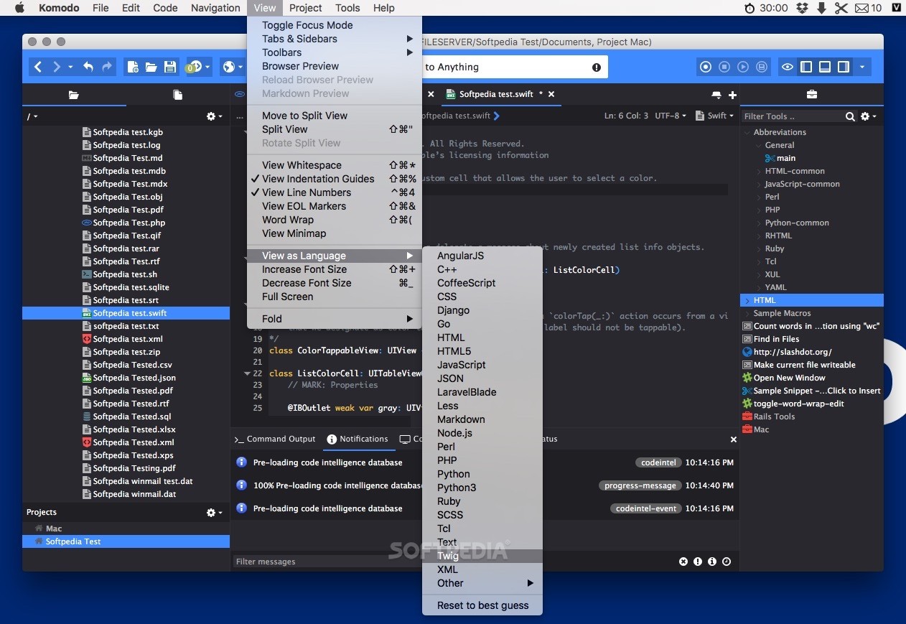
Task: Open the Swift language dropdown in status bar
Action: [716, 116]
